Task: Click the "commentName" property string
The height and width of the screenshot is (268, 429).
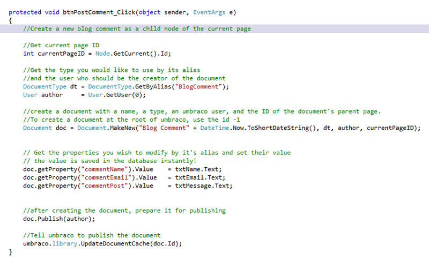Action: tap(105, 169)
